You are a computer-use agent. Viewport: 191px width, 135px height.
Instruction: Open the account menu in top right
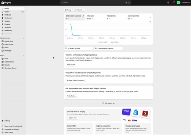183,3
